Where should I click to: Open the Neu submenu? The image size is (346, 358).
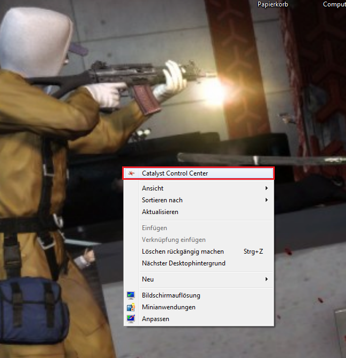click(198, 279)
